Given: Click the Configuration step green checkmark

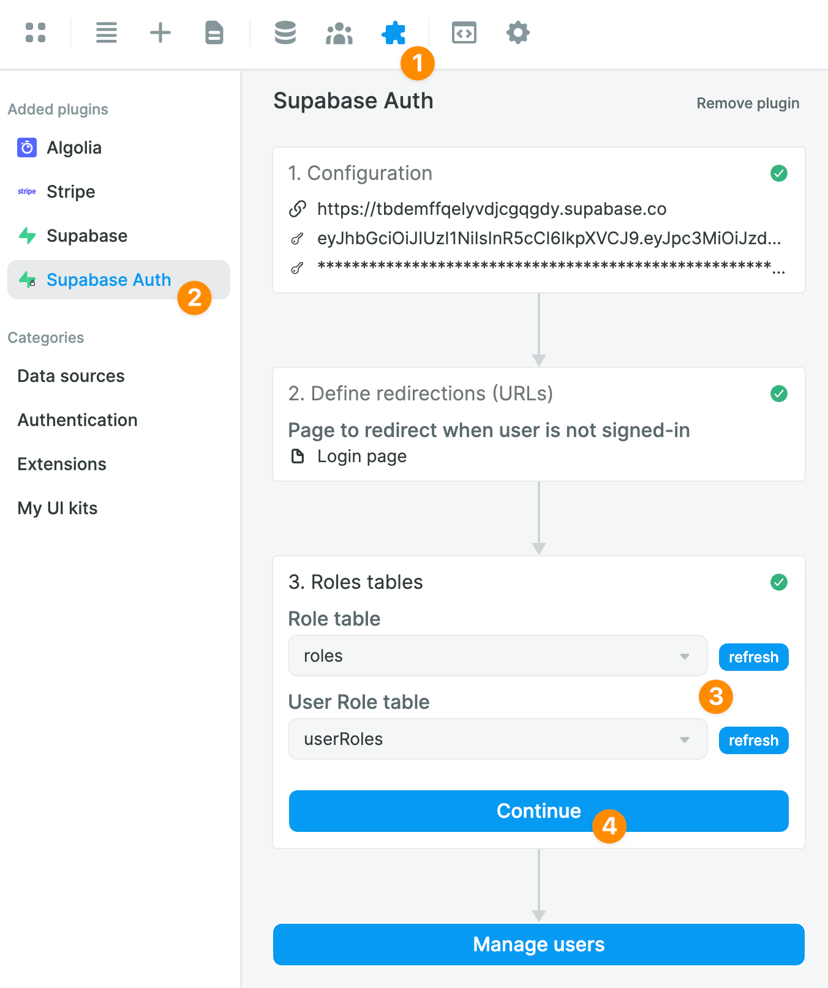Looking at the screenshot, I should (779, 173).
